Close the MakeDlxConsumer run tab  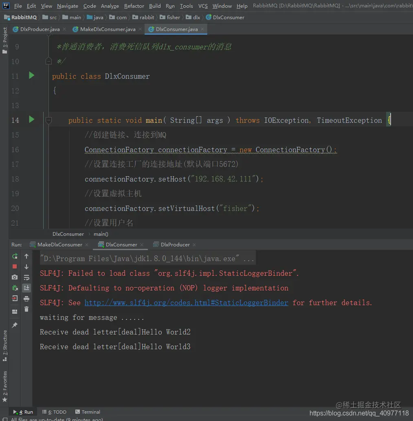pyautogui.click(x=87, y=245)
